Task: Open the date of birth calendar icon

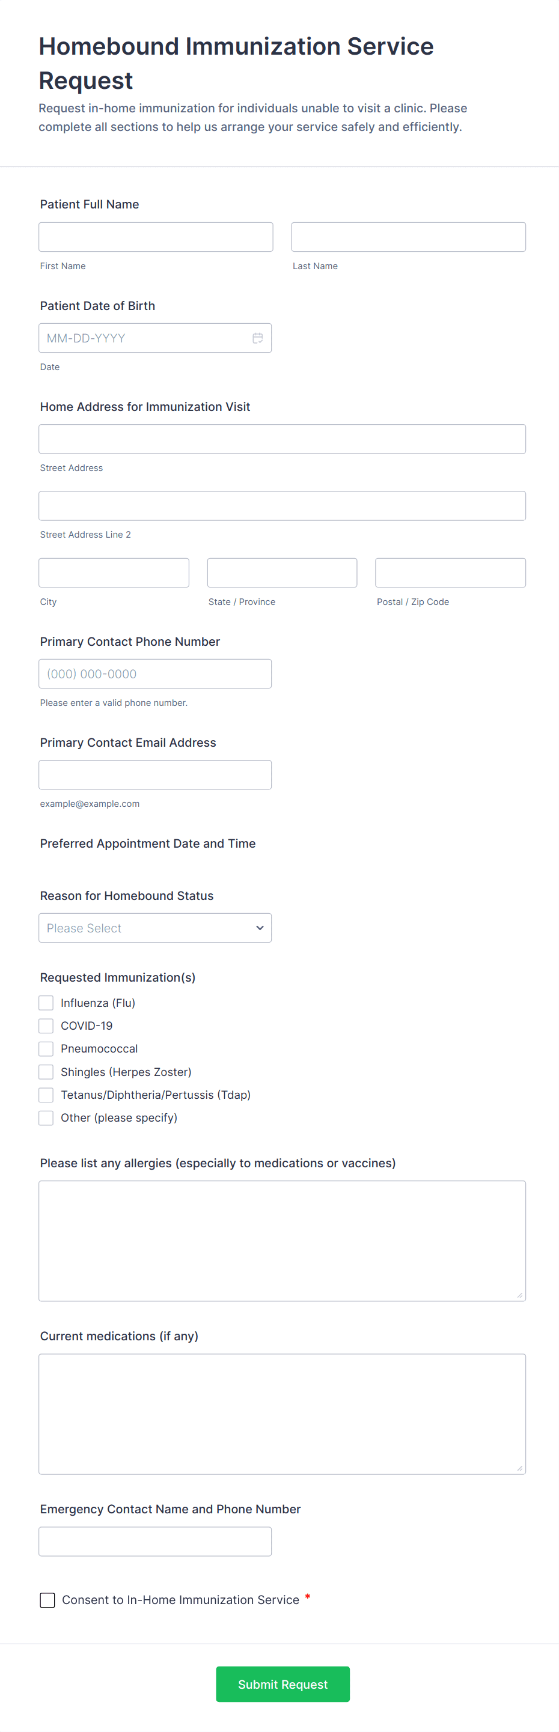Action: click(257, 338)
